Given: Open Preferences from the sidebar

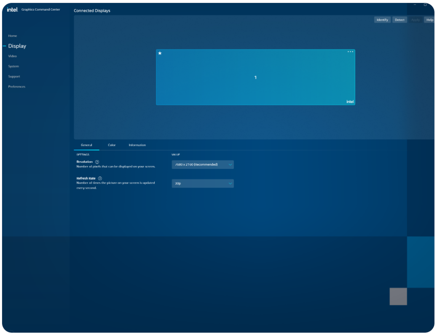Looking at the screenshot, I should 17,86.
